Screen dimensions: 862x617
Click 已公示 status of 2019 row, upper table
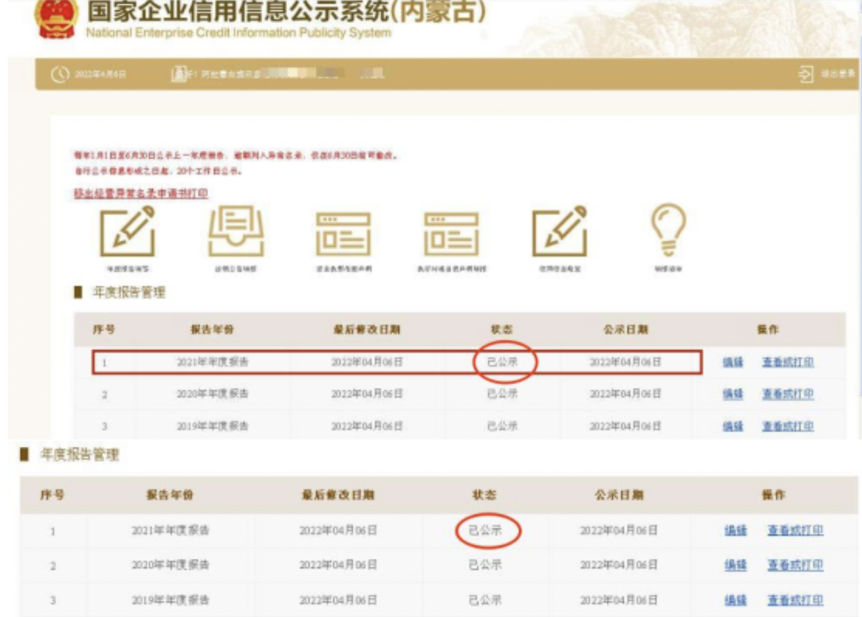[502, 426]
